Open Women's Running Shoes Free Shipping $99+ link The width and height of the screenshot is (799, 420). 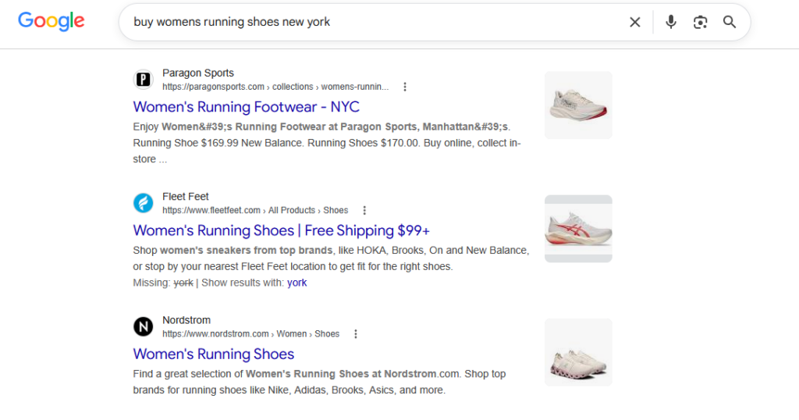coord(281,230)
